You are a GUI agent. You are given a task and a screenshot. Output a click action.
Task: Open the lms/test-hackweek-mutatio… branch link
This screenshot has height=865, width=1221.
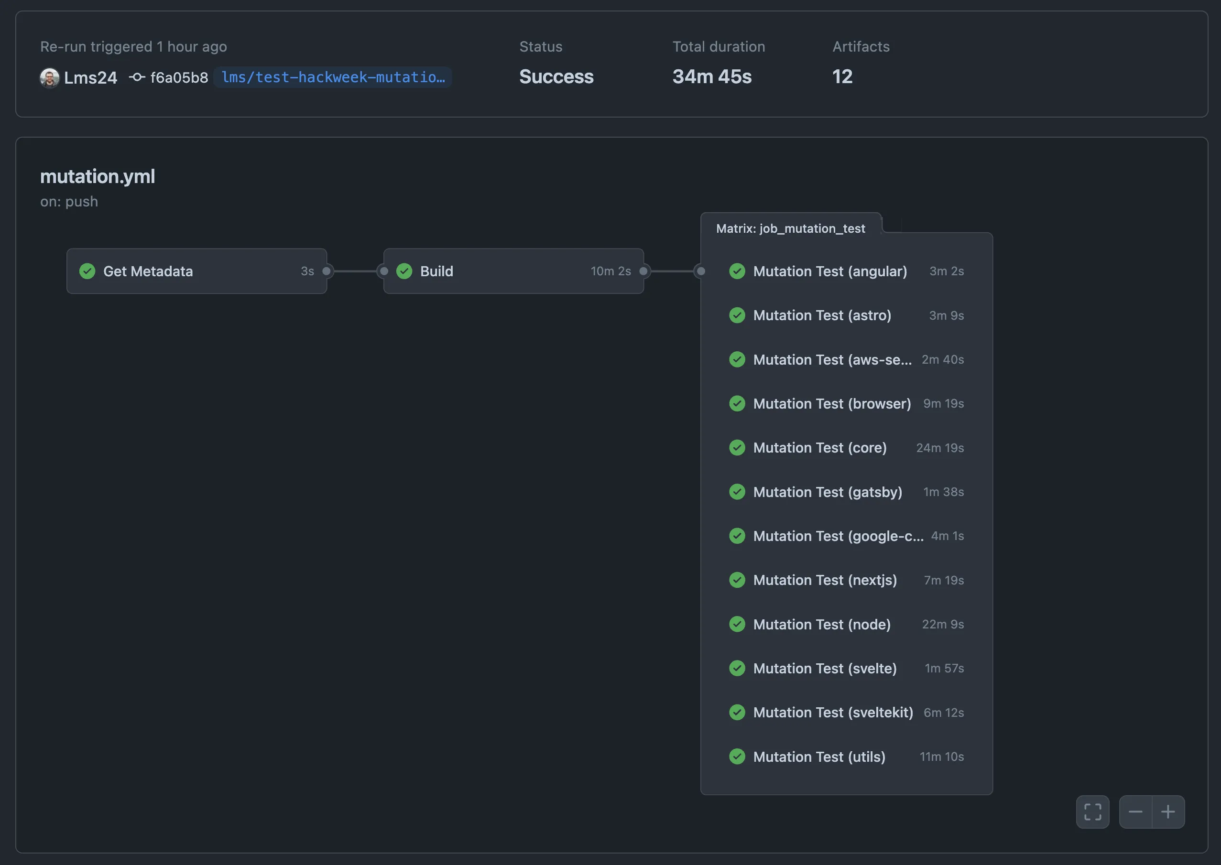pos(332,77)
